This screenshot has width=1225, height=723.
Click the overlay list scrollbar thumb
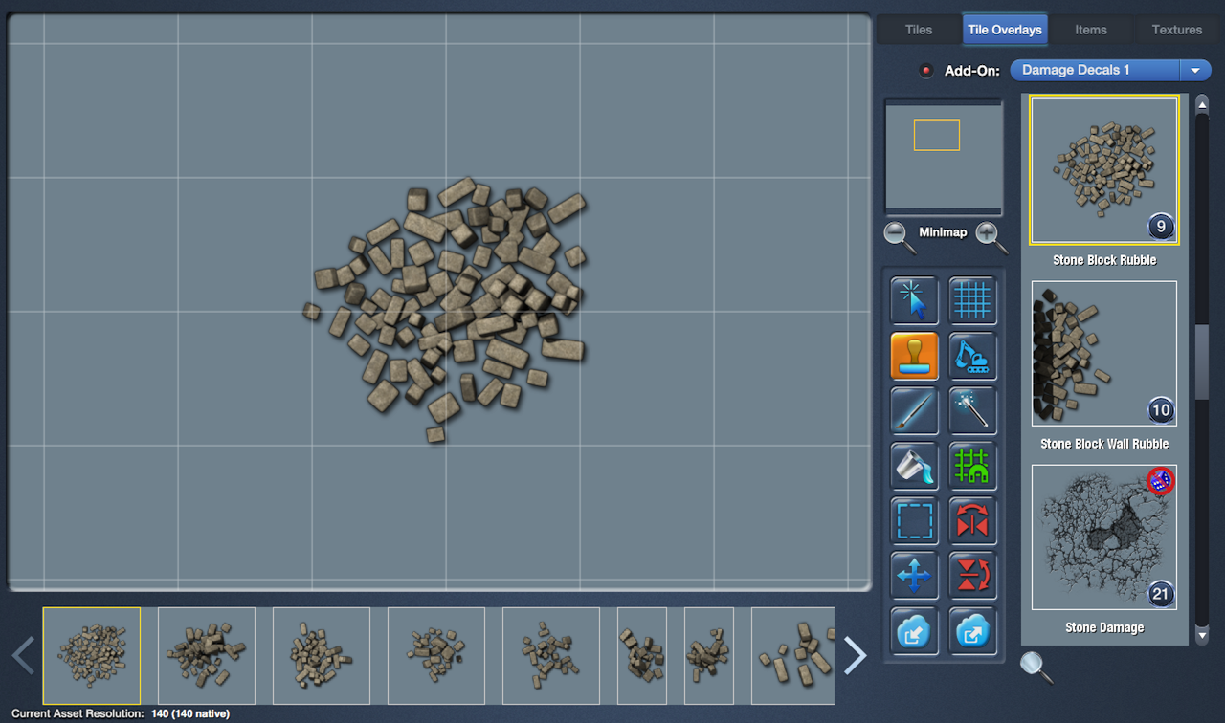[1202, 361]
